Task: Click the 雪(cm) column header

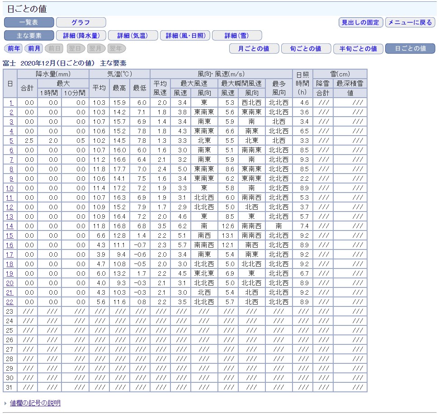Action: tap(340, 74)
